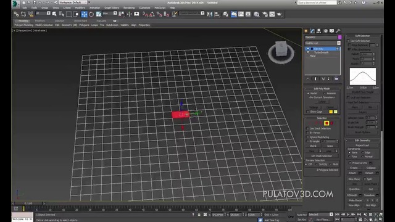This screenshot has width=395, height=222.
Task: Toggle the Percent Snap icon
Action: pyautogui.click(x=159, y=14)
